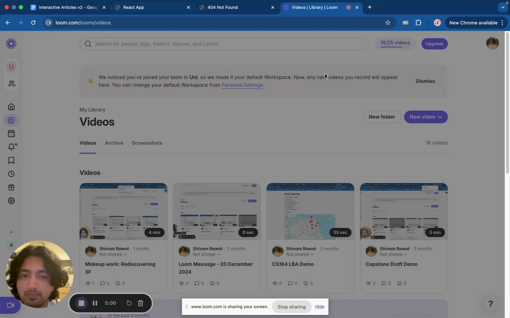510x318 pixels.
Task: Open the help question mark button
Action: (x=490, y=304)
